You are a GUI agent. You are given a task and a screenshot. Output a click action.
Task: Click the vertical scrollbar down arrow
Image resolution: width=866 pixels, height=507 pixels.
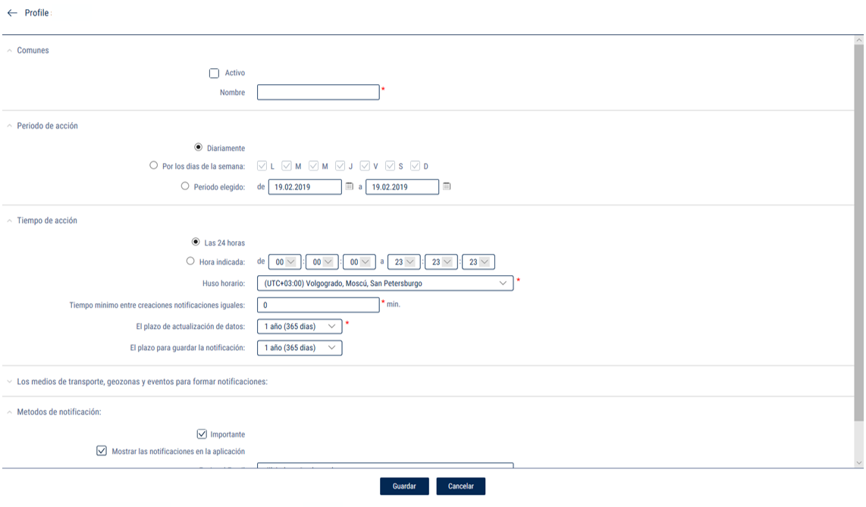[858, 463]
